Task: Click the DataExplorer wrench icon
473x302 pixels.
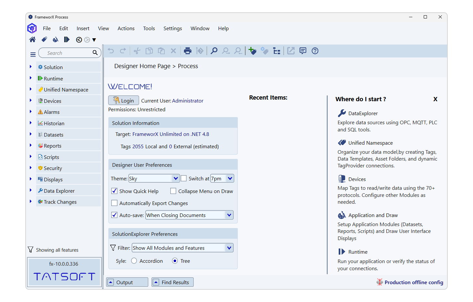Action: [x=342, y=113]
